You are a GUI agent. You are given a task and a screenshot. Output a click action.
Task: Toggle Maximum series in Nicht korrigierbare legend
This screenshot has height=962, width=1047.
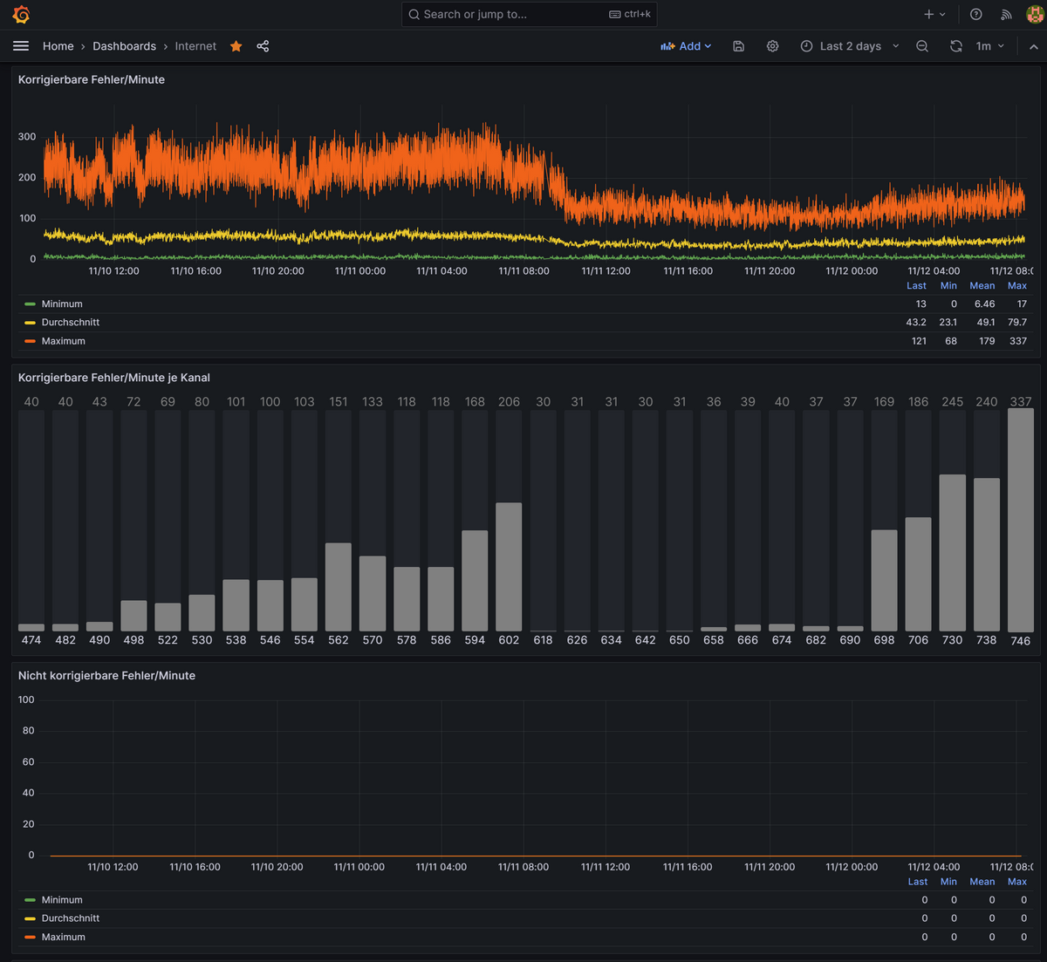click(64, 938)
